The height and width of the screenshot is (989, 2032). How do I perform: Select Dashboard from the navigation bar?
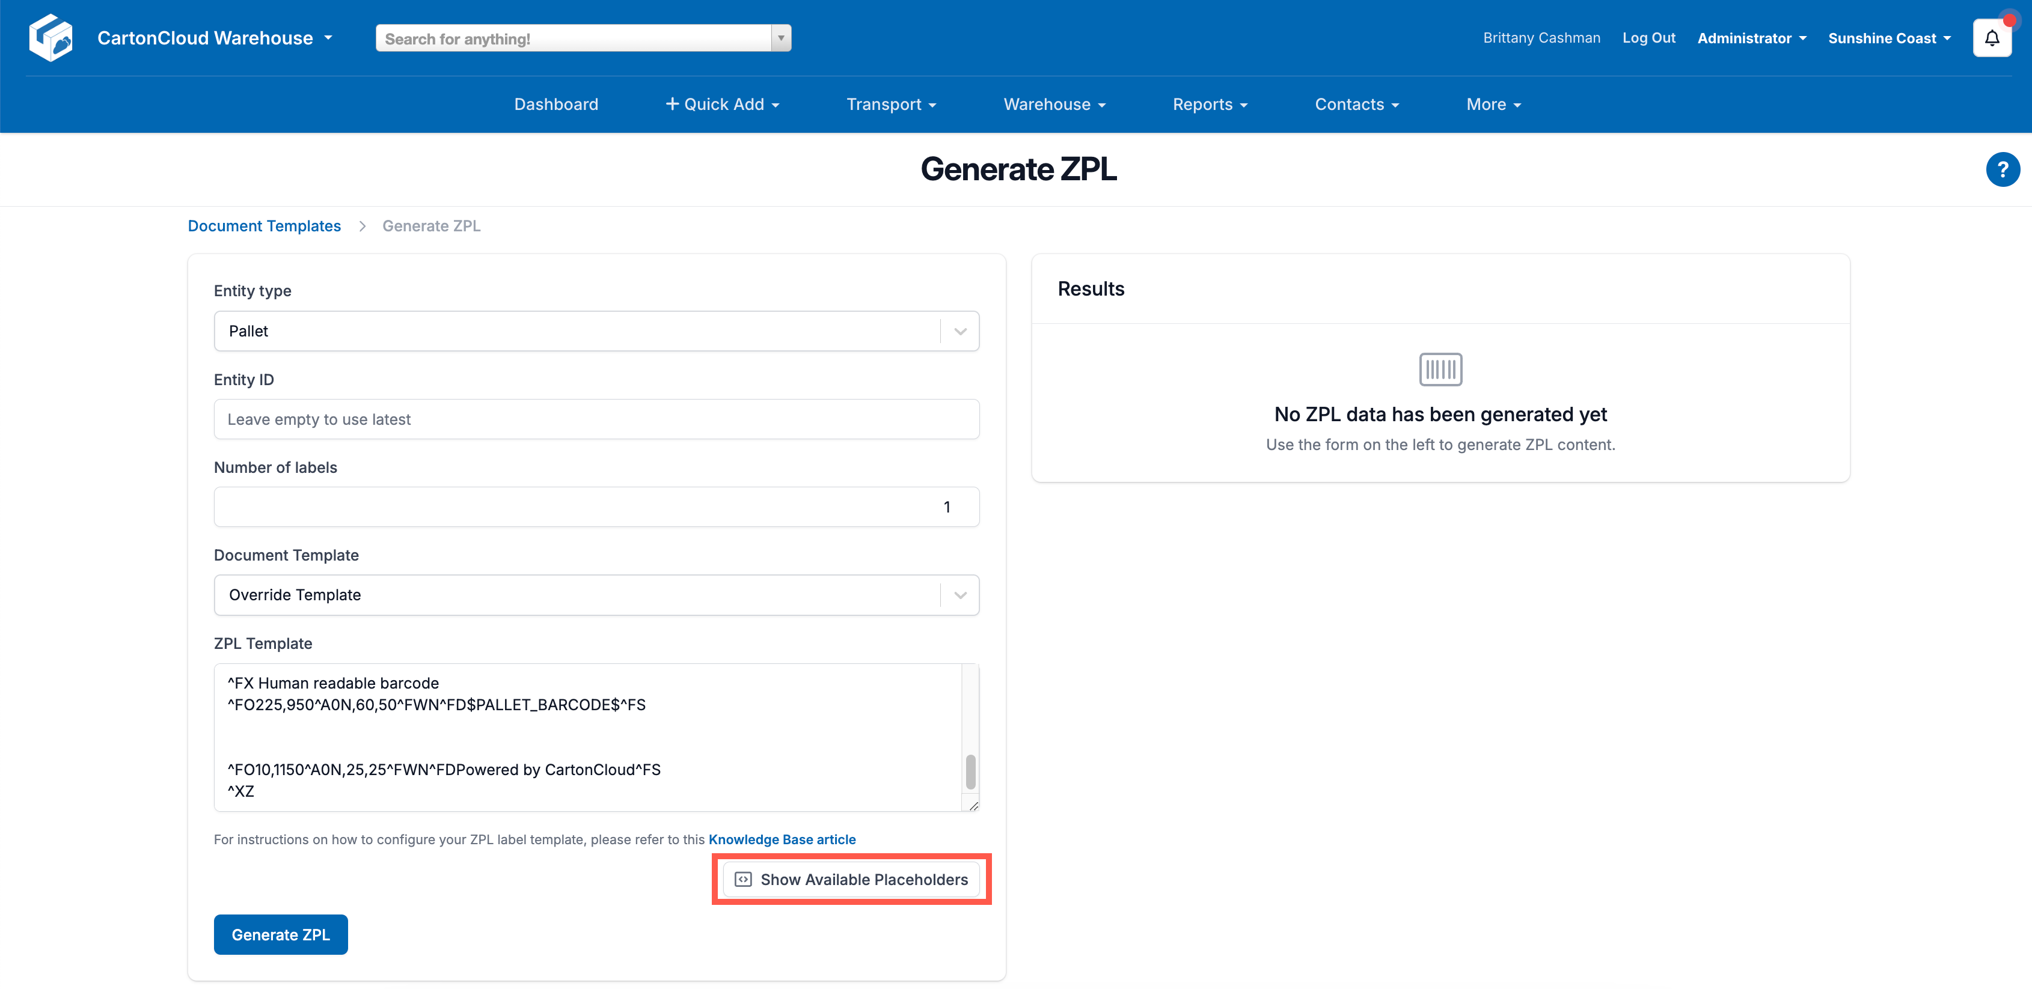click(555, 103)
